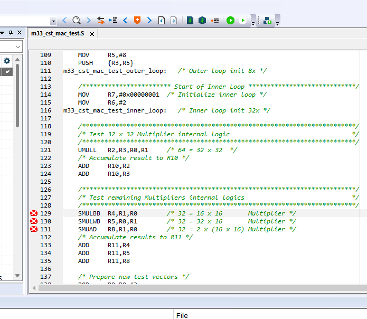Click the download file icon
The image size is (367, 319).
pos(190,21)
